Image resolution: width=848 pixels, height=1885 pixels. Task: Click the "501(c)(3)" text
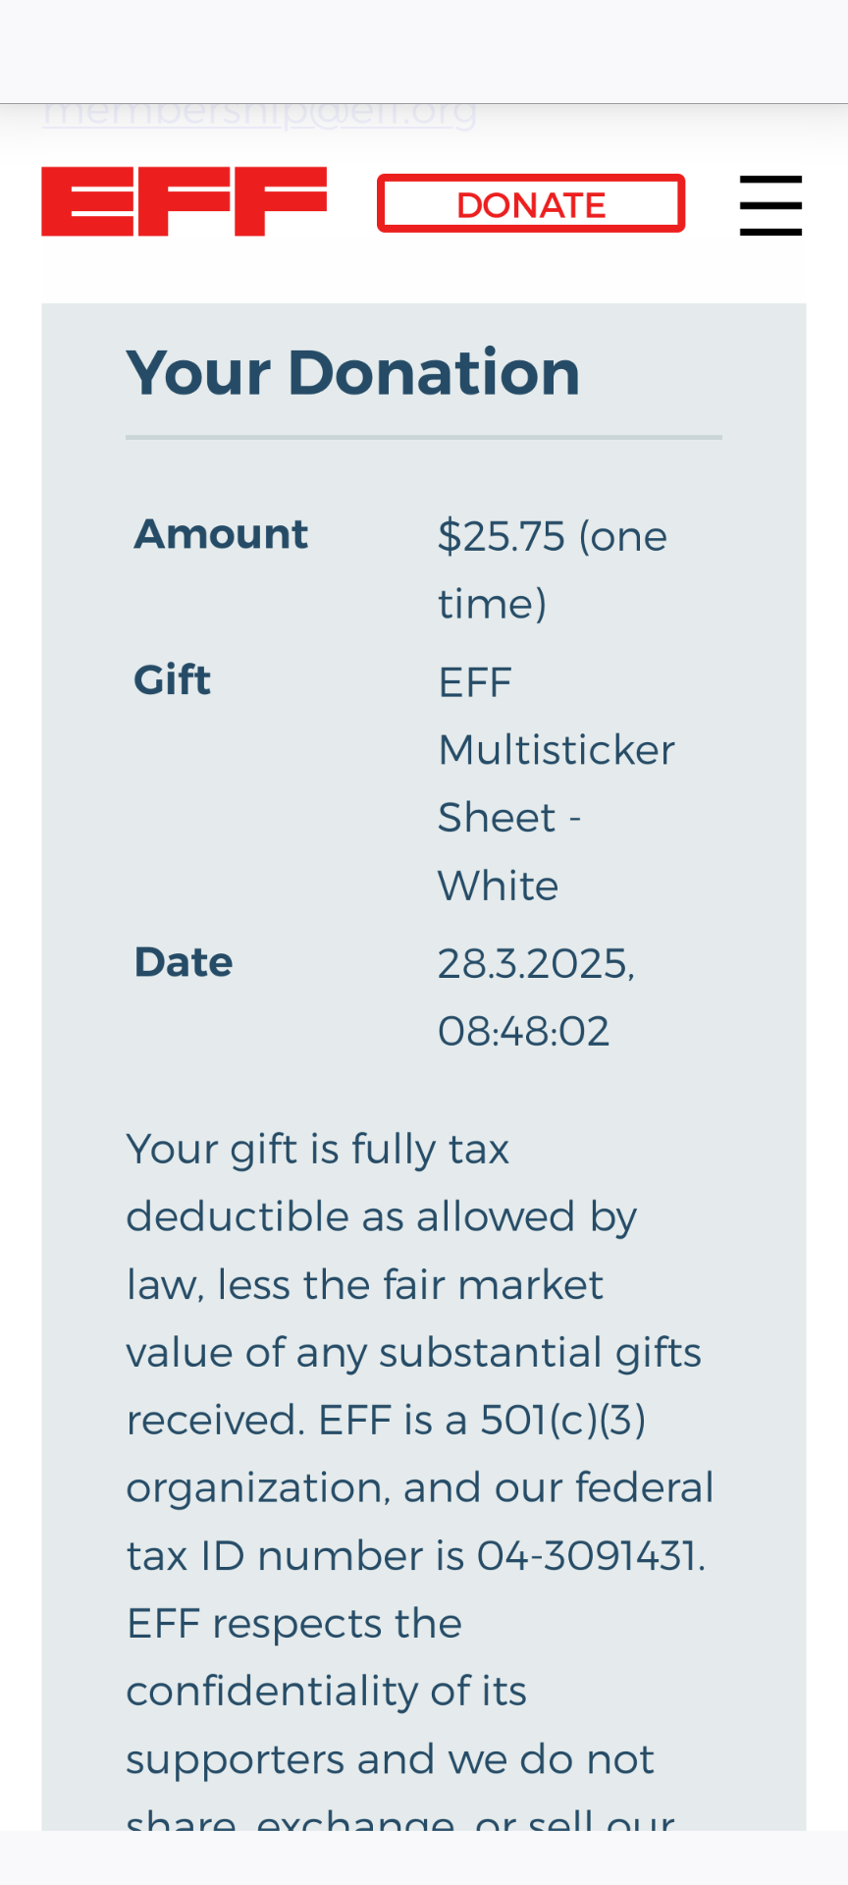pos(562,1421)
